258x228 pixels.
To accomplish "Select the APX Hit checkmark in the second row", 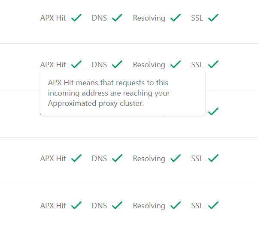I will point(76,64).
